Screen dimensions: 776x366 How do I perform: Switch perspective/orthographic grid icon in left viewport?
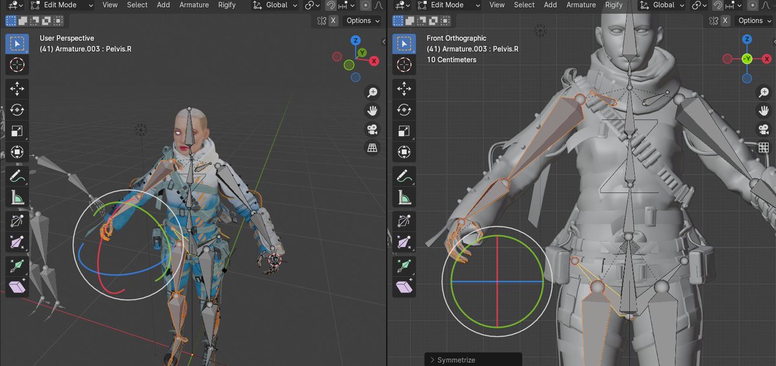click(x=372, y=148)
